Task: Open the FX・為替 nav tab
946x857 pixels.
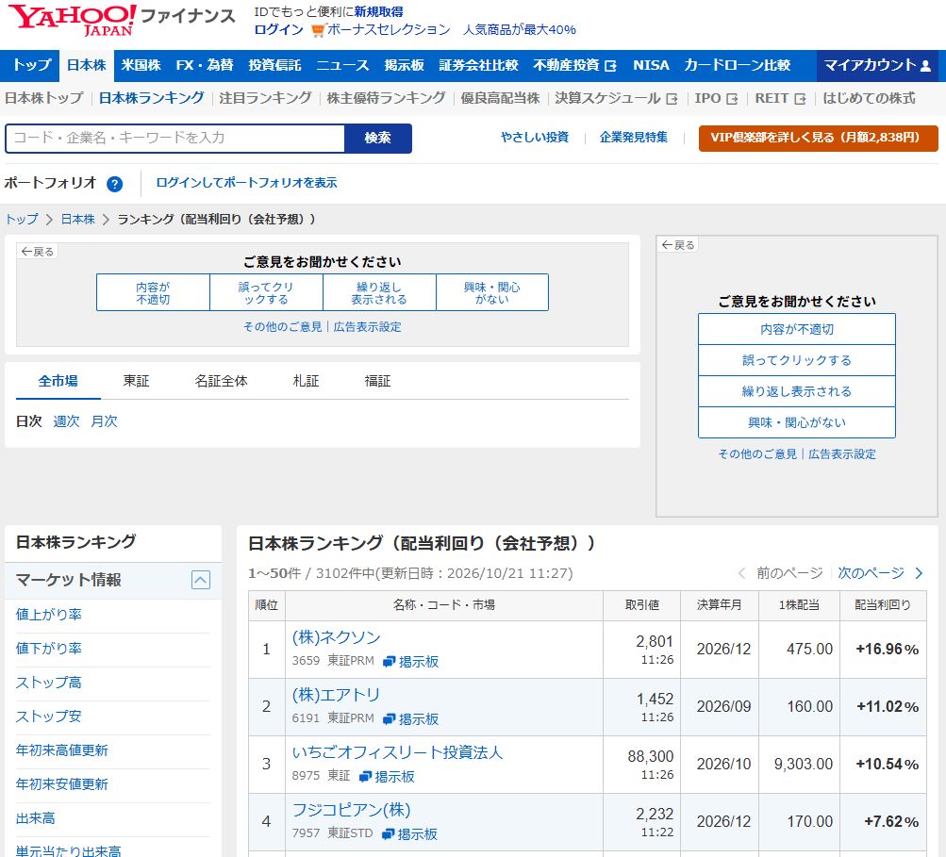Action: click(x=205, y=65)
